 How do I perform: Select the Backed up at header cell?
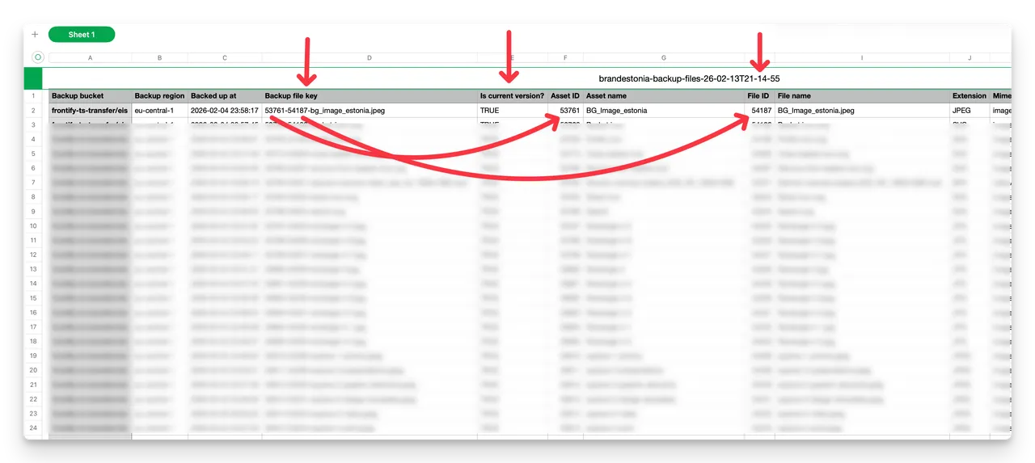click(x=225, y=96)
